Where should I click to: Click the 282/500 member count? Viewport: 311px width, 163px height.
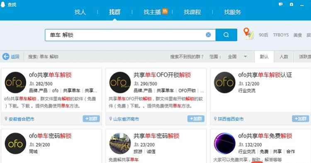pyautogui.click(x=44, y=84)
